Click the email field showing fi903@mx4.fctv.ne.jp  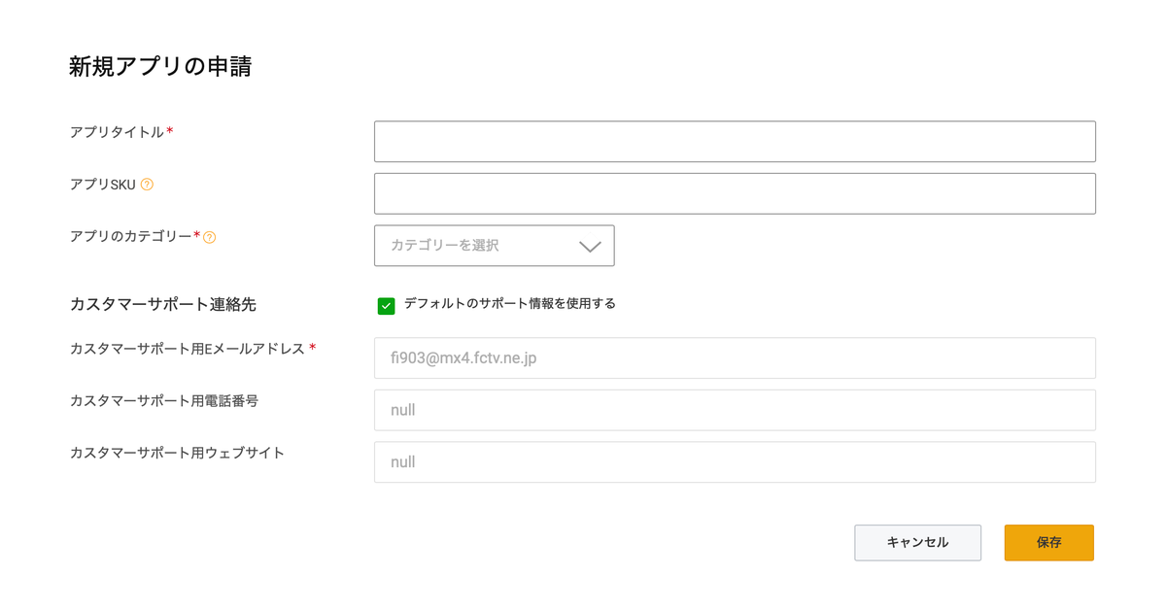pos(734,357)
